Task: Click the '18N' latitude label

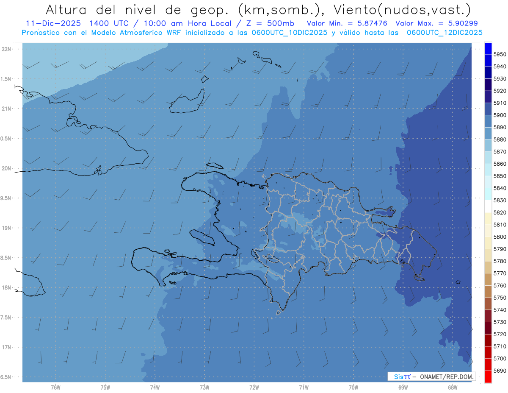Action: 6,287
